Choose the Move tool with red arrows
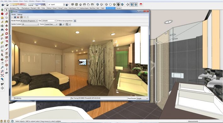223x123 pixels. pyautogui.click(x=7, y=30)
